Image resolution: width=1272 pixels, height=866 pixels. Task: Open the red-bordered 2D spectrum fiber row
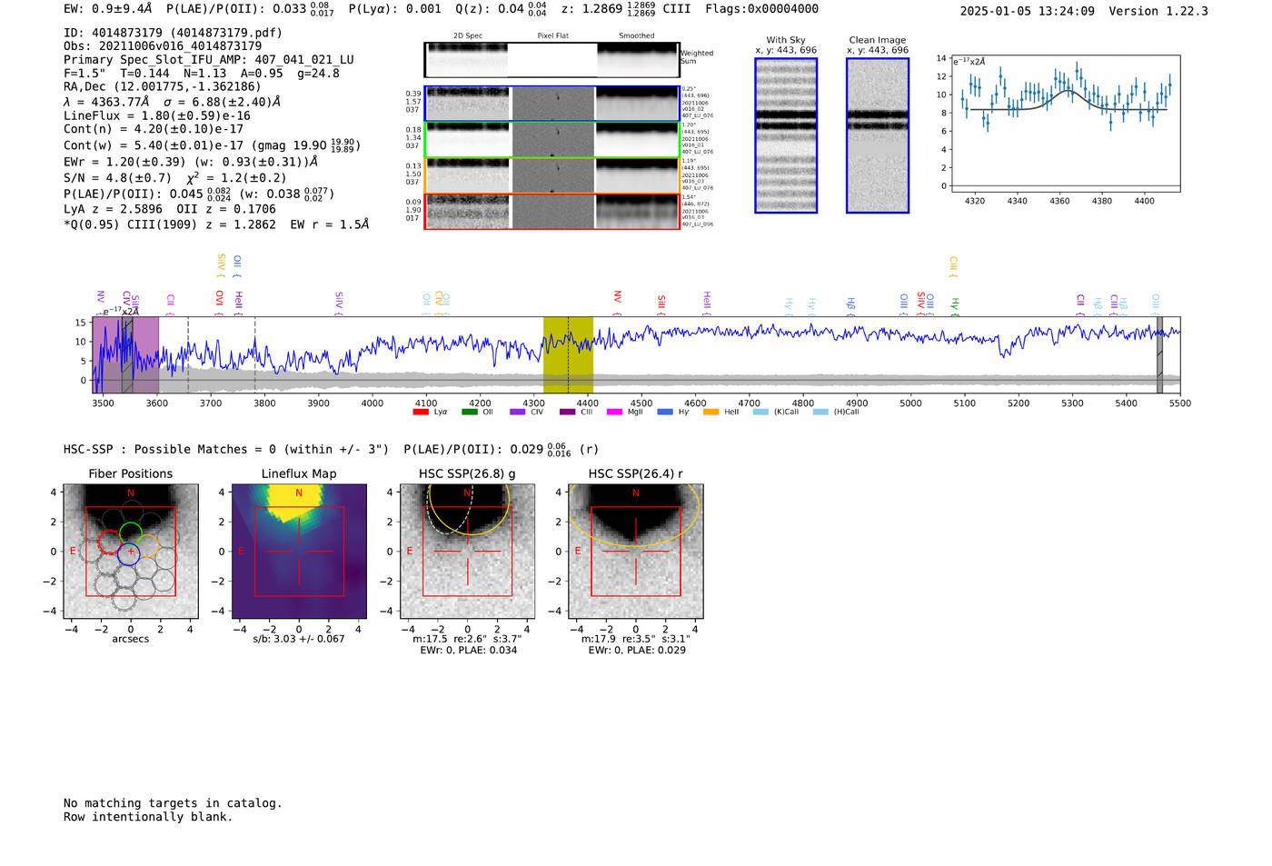click(x=552, y=211)
